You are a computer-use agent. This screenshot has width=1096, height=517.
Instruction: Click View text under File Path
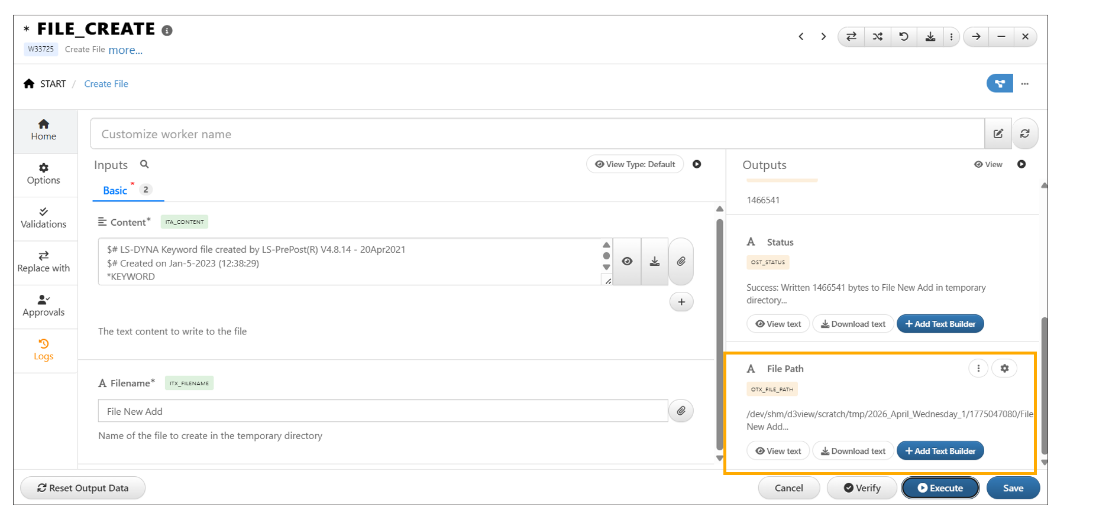(x=778, y=451)
